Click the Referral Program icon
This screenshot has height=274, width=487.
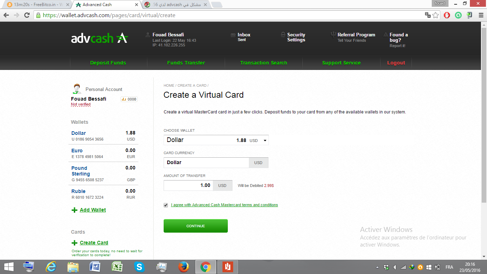(x=333, y=35)
